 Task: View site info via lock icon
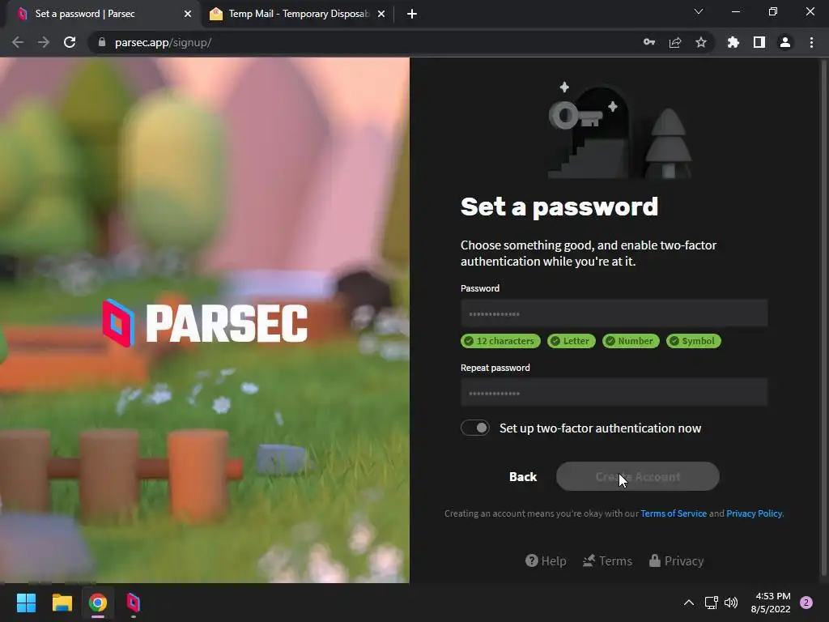coord(102,42)
